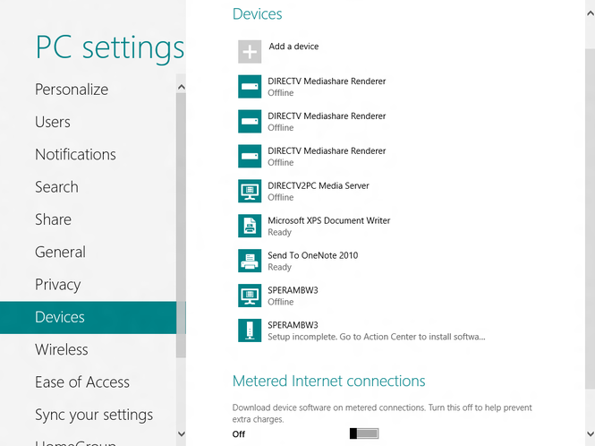Click main pane scroll up arrow
The image size is (595, 446).
click(591, 13)
